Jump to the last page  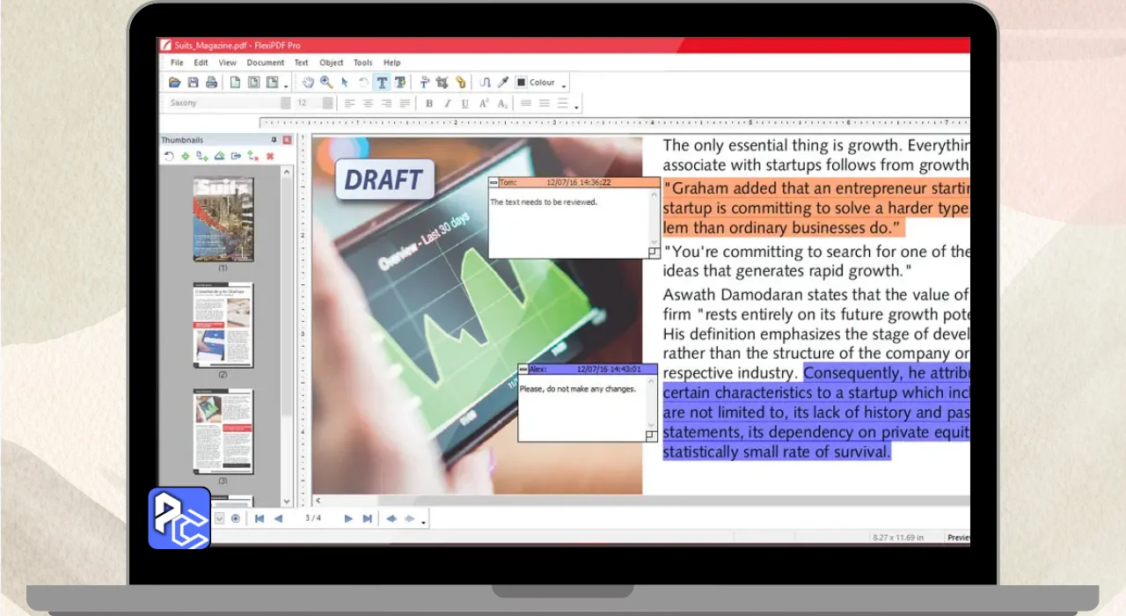[368, 518]
